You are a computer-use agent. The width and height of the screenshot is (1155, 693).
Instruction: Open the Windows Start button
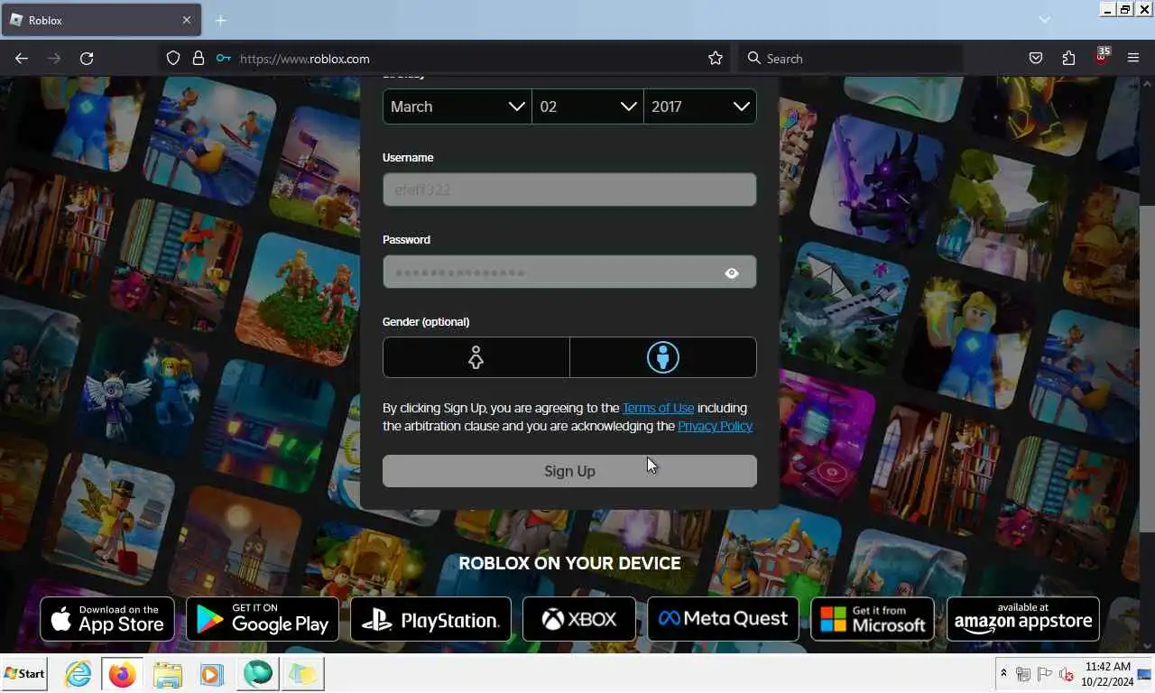tap(24, 674)
